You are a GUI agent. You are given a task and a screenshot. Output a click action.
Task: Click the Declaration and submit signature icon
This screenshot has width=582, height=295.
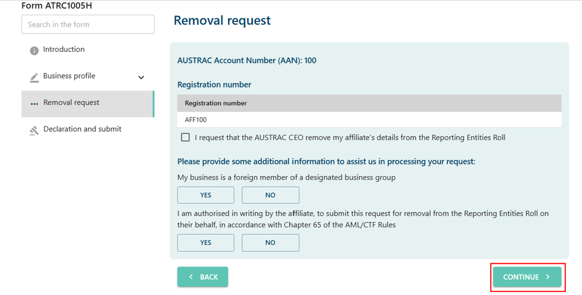[34, 129]
